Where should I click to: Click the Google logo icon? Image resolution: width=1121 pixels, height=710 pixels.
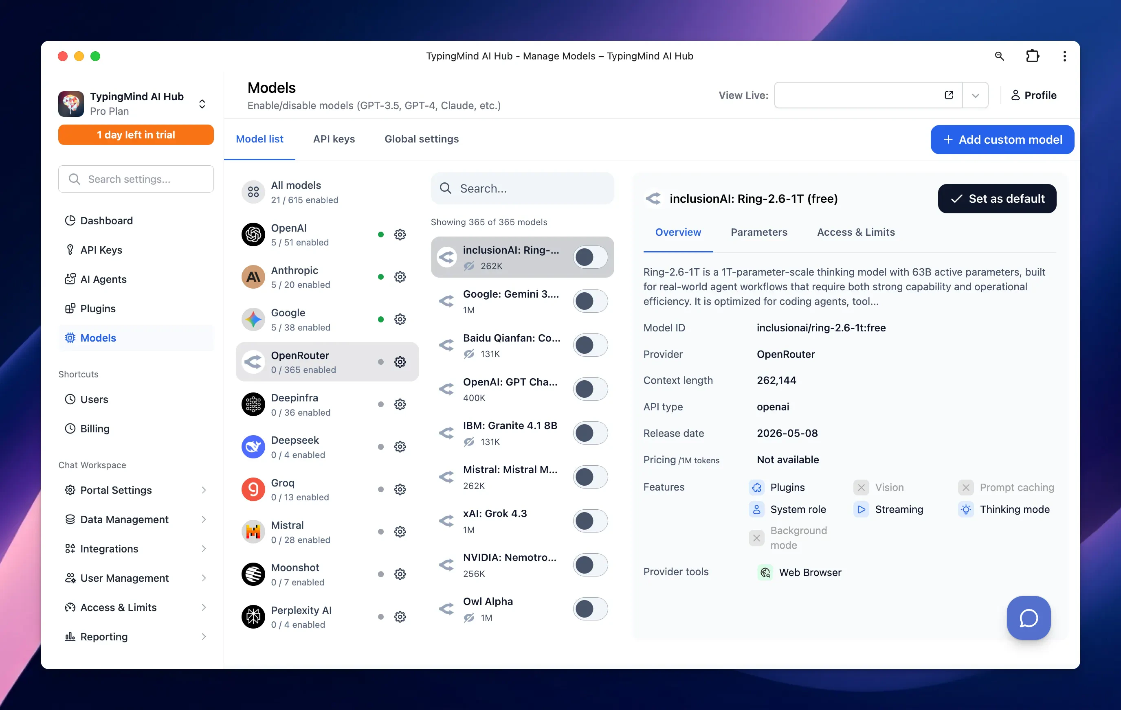[253, 319]
